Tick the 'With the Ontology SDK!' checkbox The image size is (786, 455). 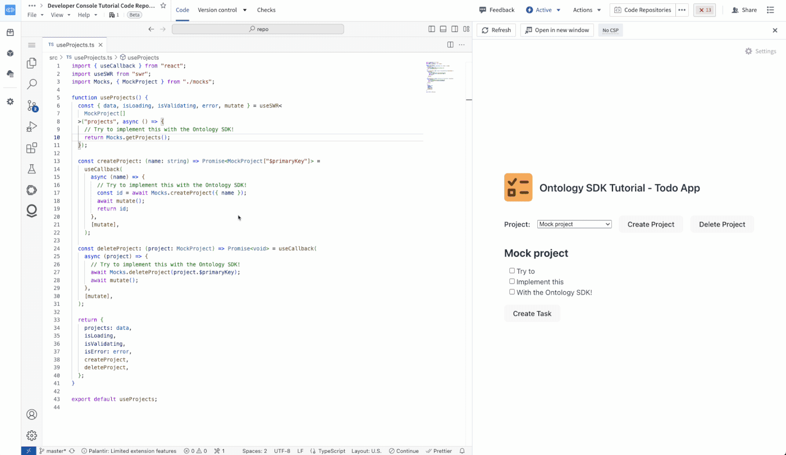512,292
